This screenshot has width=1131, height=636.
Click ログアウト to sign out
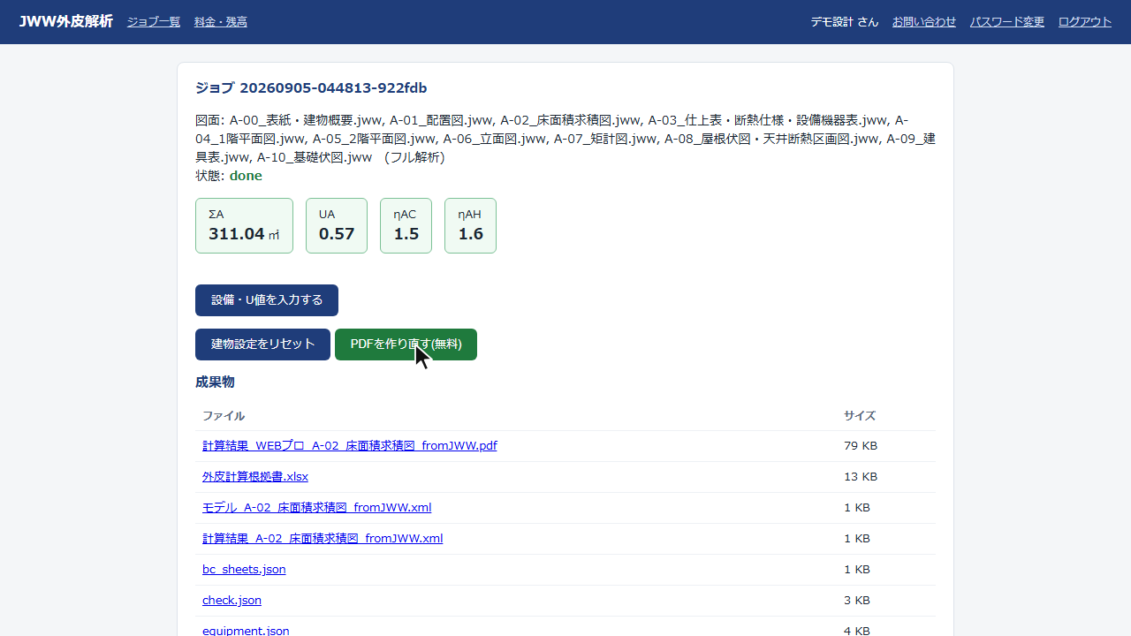pos(1085,22)
